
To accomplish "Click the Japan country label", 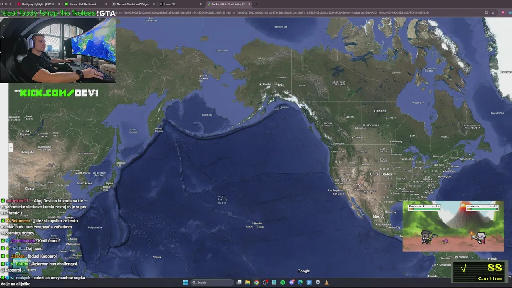I will coord(109,183).
